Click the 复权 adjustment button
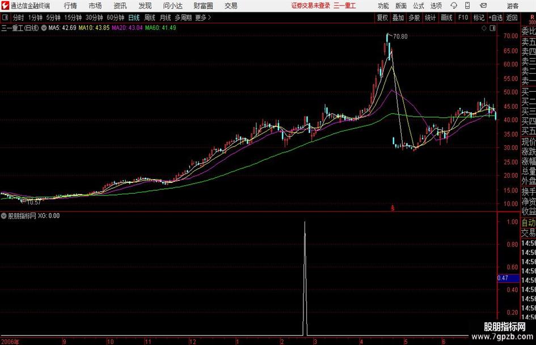 [382, 18]
